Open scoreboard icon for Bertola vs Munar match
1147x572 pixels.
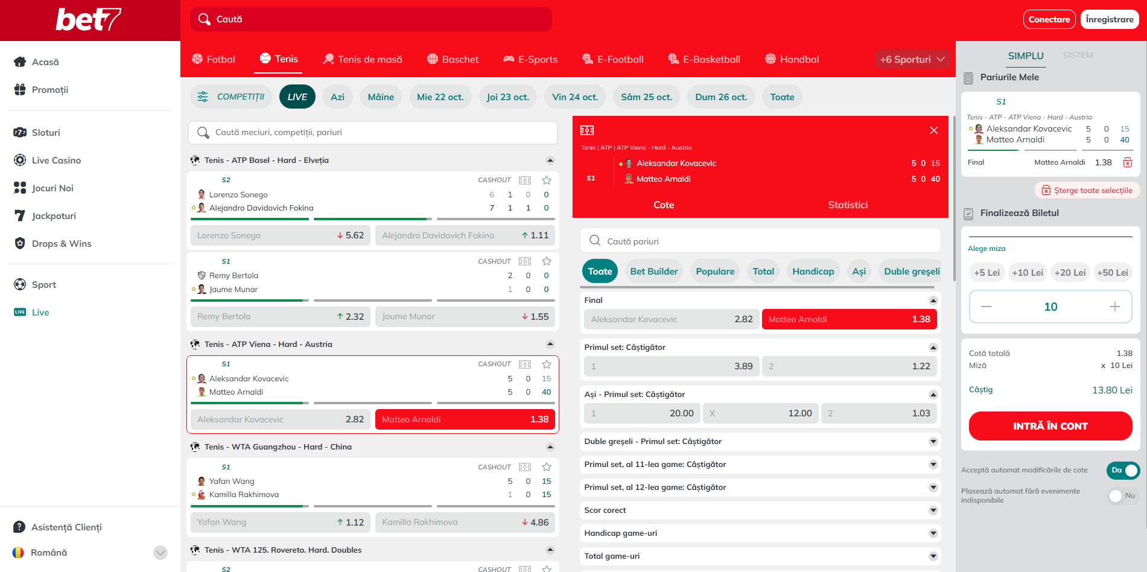[525, 261]
